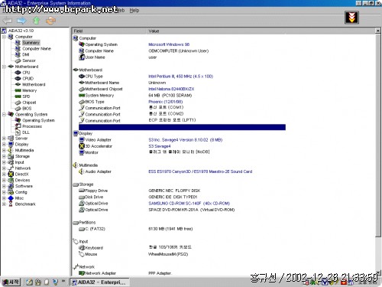Image resolution: width=382 pixels, height=287 pixels.
Task: Collapse the Computer tree node
Action: tap(4, 37)
